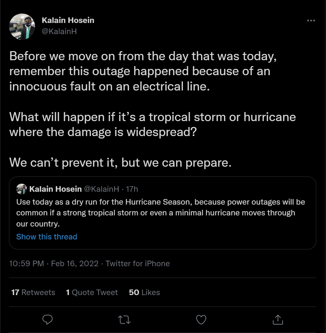Click Kalain Hosein name in quoted tweet
The height and width of the screenshot is (333, 326).
(x=56, y=189)
